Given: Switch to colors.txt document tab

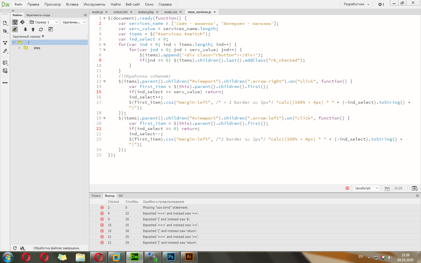Looking at the screenshot, I should click(x=120, y=12).
